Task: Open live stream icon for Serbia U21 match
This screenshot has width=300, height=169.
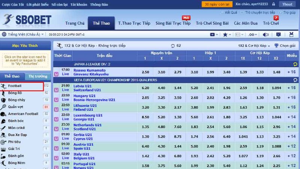Action: pos(56,139)
